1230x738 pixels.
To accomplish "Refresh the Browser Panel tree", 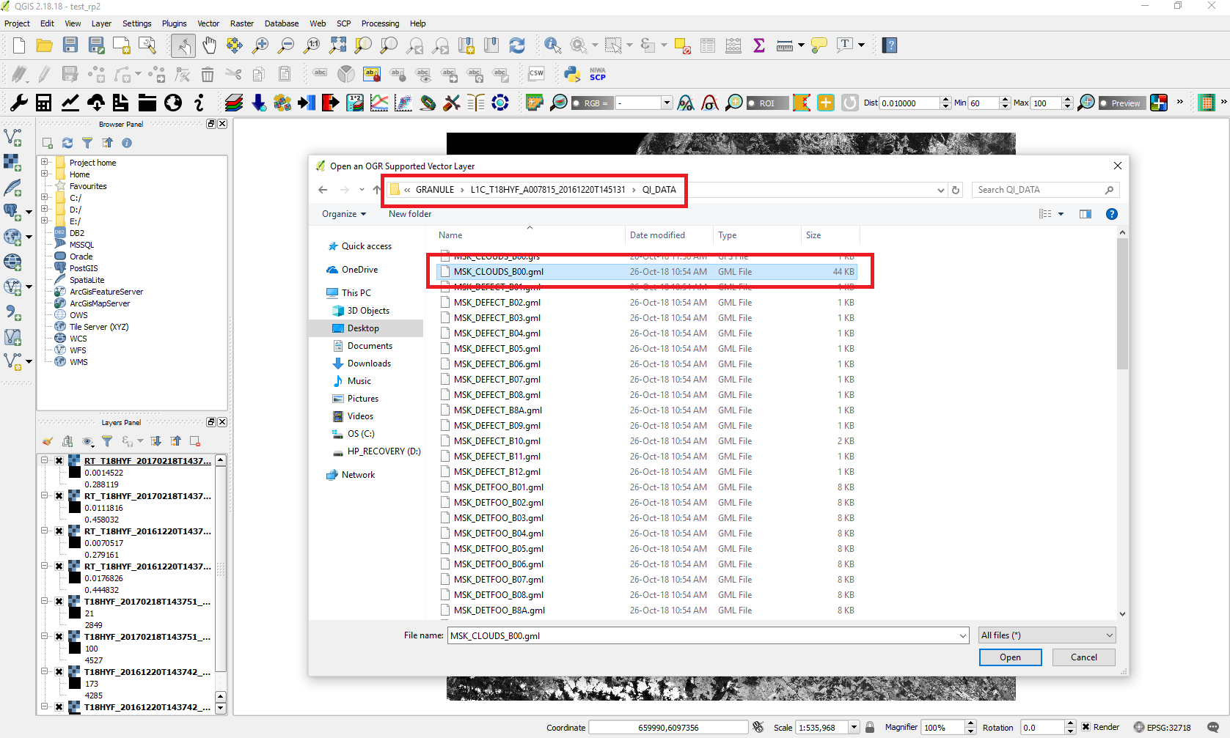I will pyautogui.click(x=67, y=143).
